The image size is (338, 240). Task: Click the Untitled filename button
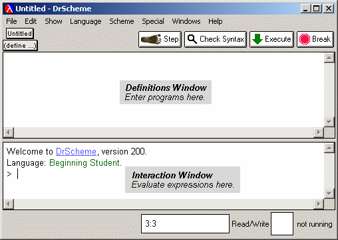pos(20,34)
